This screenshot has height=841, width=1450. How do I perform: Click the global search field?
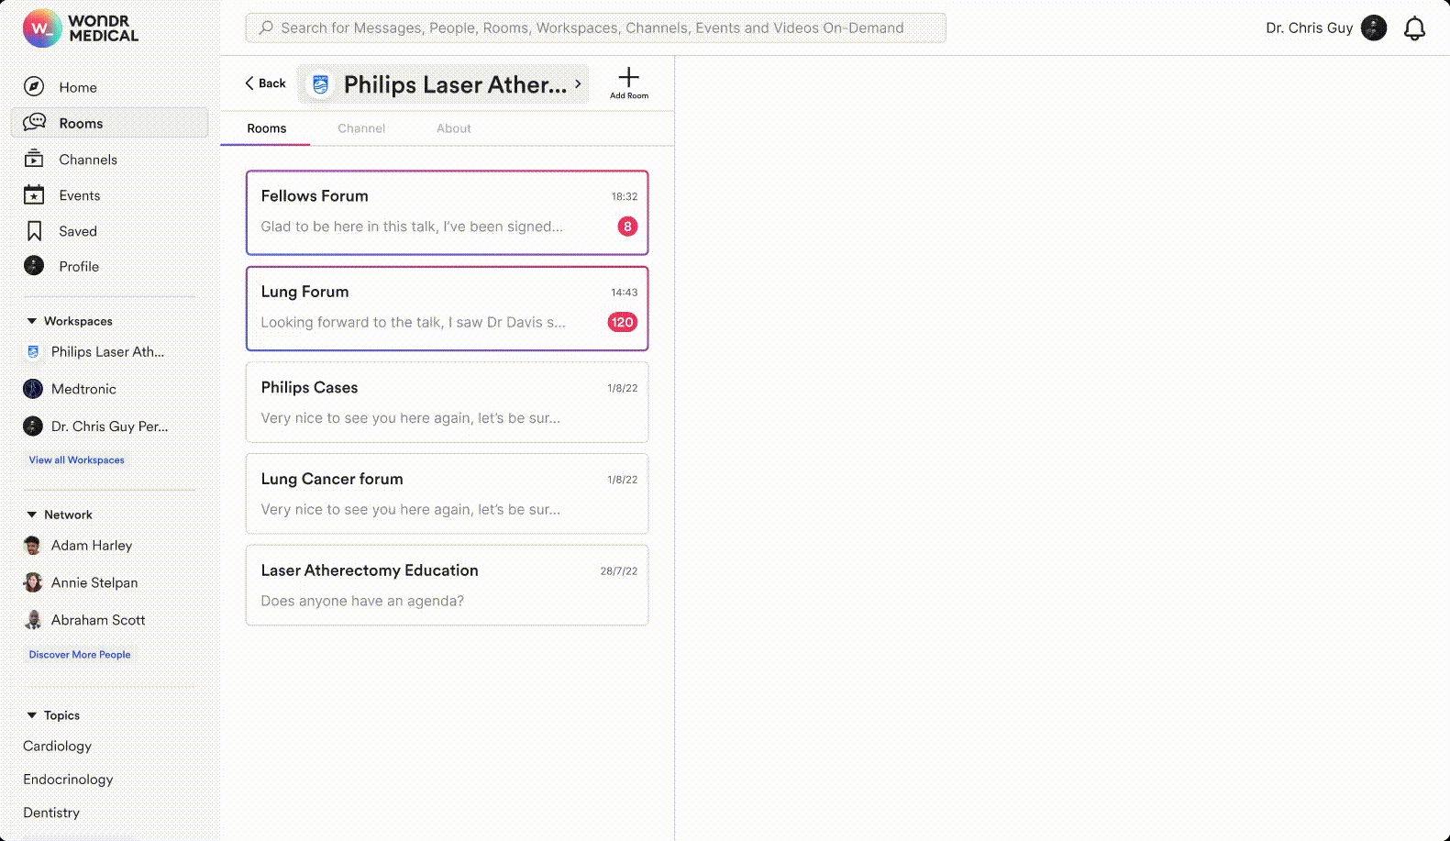595,28
